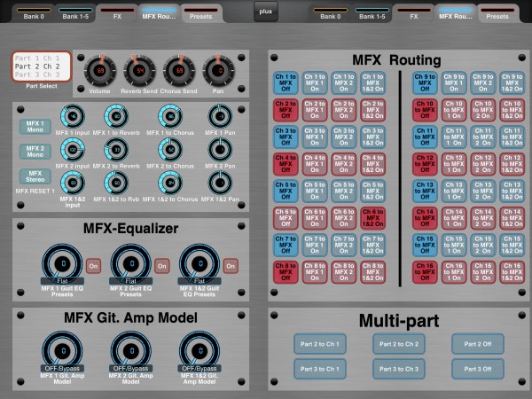532x399 pixels.
Task: Toggle the MFX Stereo button
Action: pyautogui.click(x=35, y=176)
